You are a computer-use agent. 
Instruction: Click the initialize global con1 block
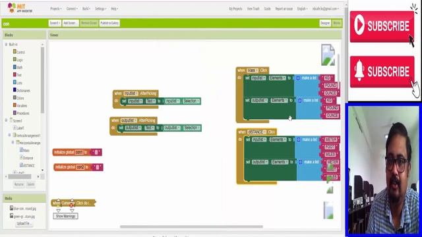[x=71, y=152]
